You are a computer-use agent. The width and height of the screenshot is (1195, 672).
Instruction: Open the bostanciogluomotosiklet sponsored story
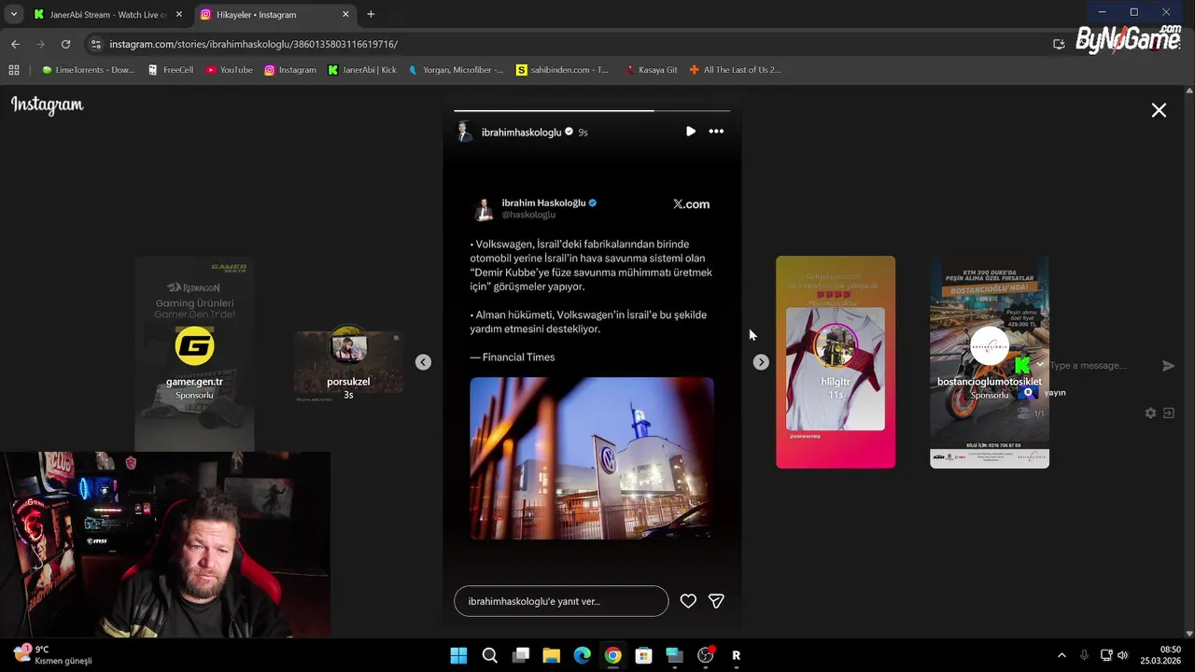(x=990, y=362)
